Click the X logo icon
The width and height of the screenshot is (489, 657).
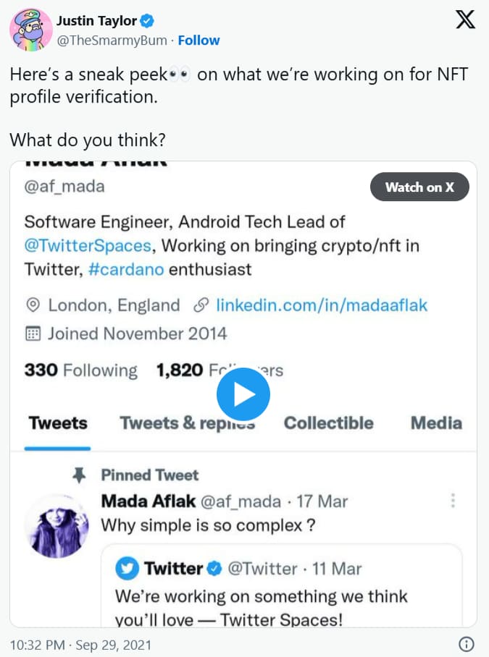pos(465,20)
